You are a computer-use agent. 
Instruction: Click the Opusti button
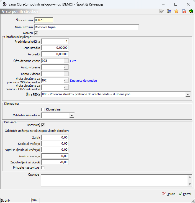click(169, 194)
